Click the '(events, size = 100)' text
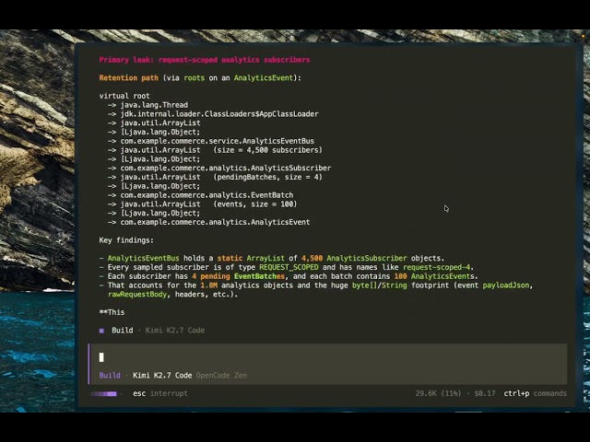590x442 pixels. tap(255, 204)
